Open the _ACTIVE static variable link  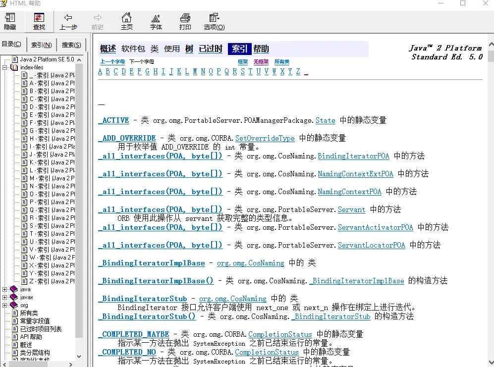pos(113,120)
